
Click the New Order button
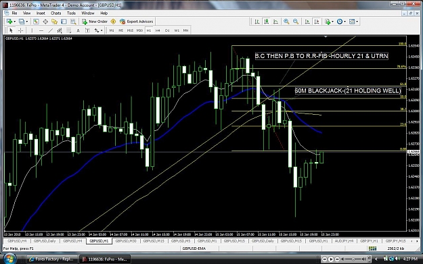95,22
